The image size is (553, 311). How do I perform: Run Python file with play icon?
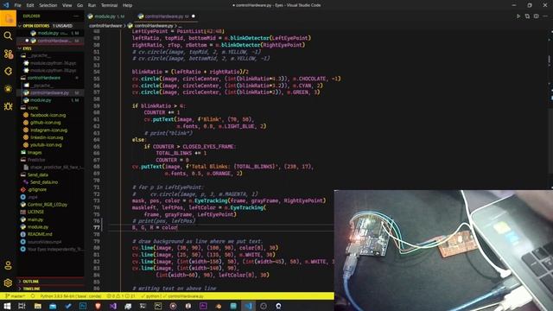(x=518, y=16)
